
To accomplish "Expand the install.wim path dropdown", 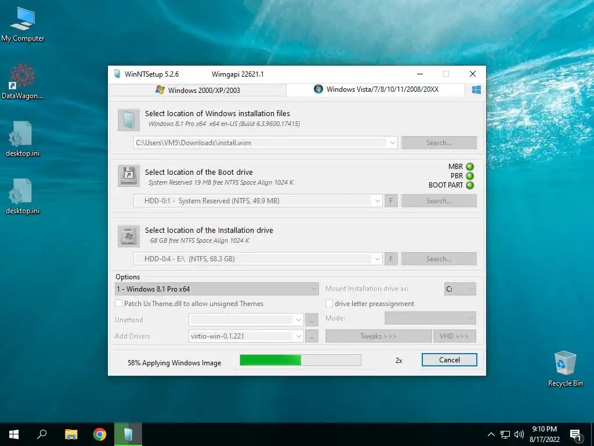I will [x=393, y=143].
